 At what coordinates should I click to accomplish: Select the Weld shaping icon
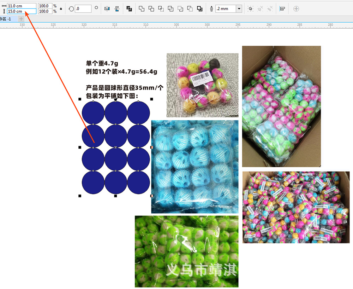tap(142, 8)
